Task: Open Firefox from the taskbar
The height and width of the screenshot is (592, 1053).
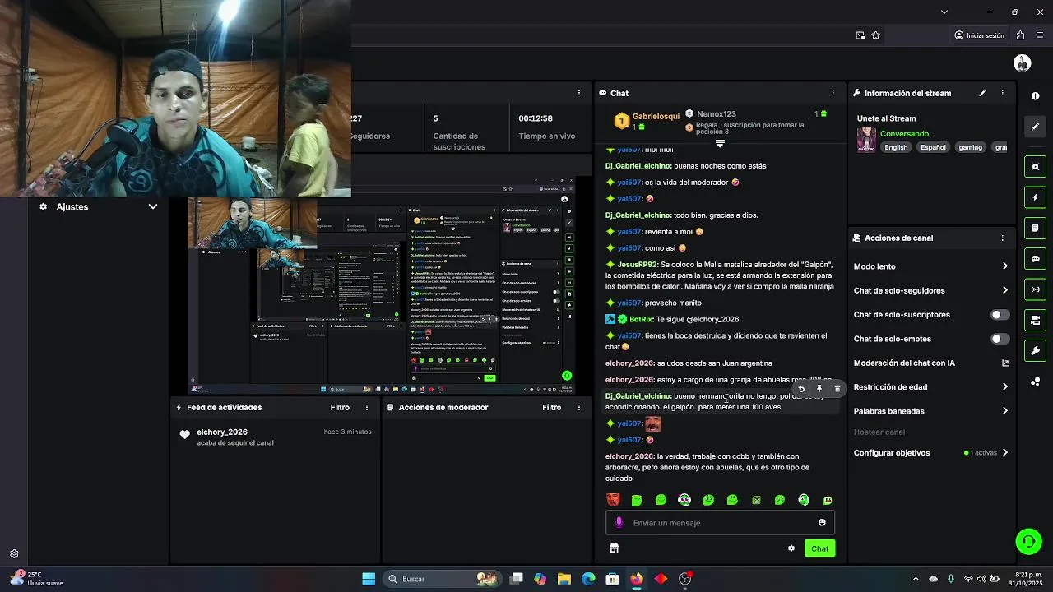Action: (x=637, y=579)
